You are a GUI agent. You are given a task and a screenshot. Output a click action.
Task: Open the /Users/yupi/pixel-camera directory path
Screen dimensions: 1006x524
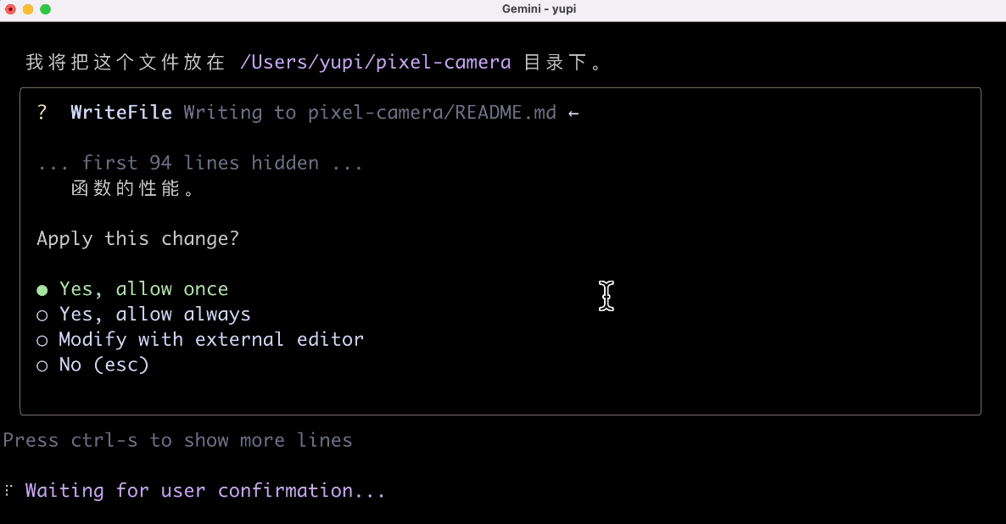pyautogui.click(x=376, y=62)
